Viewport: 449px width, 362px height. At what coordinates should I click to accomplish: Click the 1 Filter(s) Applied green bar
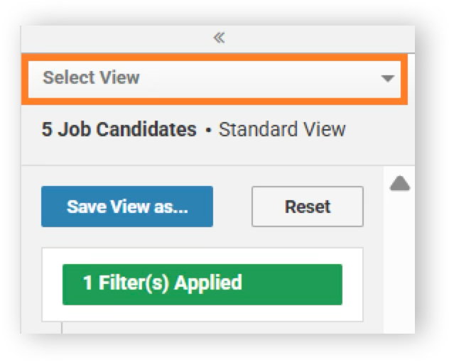[x=202, y=285]
